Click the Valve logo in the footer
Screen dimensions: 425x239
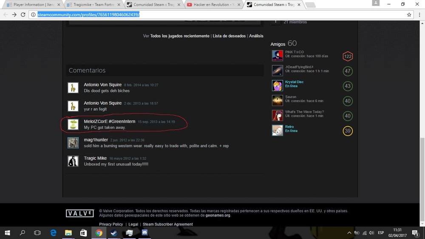80,213
